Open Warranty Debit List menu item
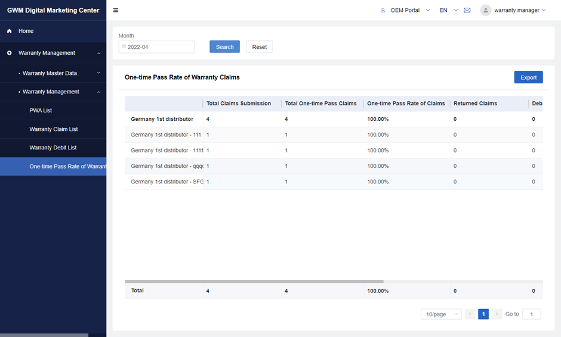Screen dimensions: 561x337 [53, 148]
